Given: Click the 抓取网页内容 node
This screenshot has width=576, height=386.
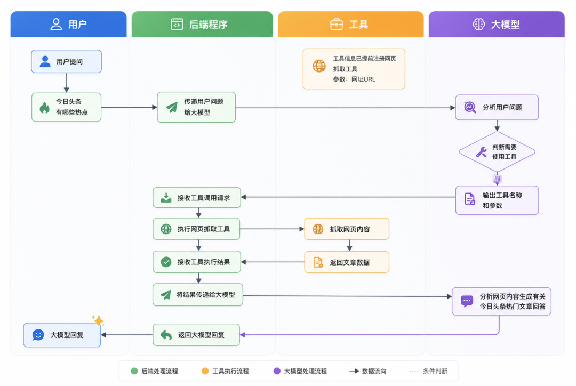Looking at the screenshot, I should tap(347, 229).
